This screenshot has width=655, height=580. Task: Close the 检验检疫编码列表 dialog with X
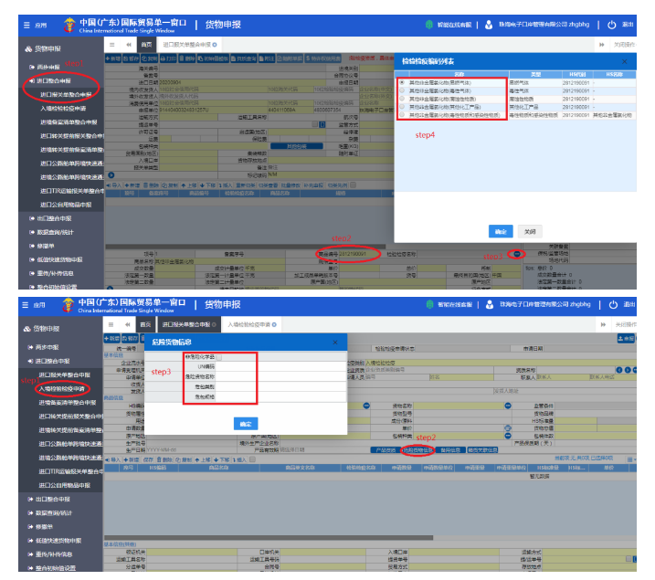(624, 62)
